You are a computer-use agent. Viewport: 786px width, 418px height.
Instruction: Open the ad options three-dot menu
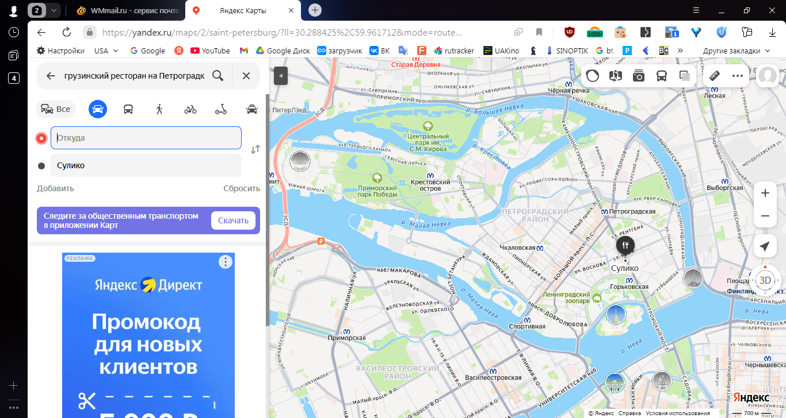226,262
